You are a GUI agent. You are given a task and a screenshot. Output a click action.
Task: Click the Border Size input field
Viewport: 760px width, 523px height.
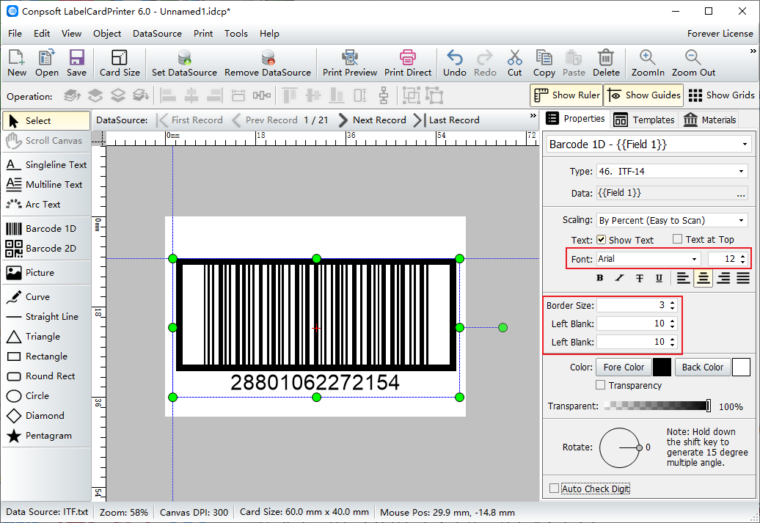coord(632,305)
